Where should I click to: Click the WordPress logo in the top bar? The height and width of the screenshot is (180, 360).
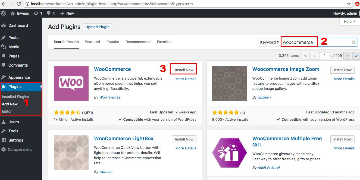[x=3, y=13]
